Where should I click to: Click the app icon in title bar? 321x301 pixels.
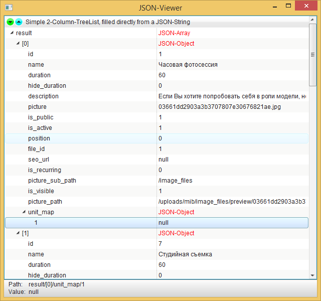tap(8, 8)
